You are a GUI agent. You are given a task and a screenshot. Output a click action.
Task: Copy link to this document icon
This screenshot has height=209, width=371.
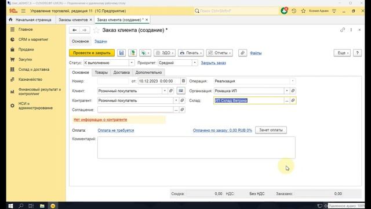(x=343, y=30)
